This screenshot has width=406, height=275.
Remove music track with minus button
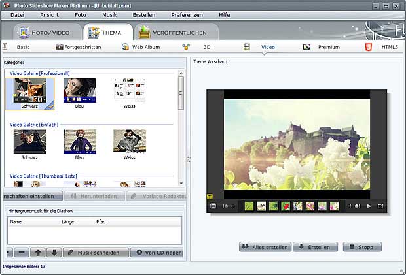pos(22,252)
